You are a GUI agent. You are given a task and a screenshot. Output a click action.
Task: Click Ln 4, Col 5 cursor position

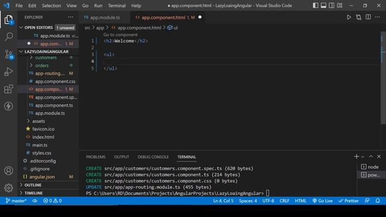[223, 201]
